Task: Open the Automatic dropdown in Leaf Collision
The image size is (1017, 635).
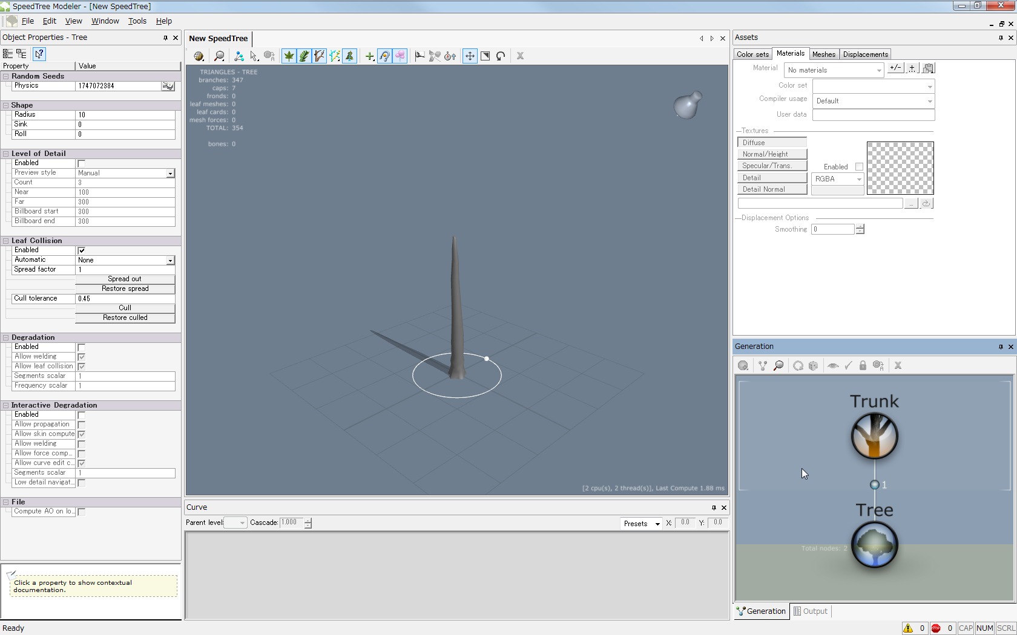Action: (170, 260)
